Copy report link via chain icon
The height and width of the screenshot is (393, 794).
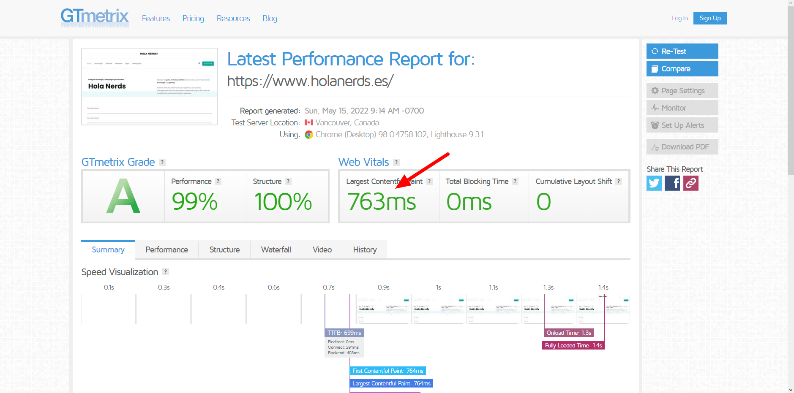[691, 183]
